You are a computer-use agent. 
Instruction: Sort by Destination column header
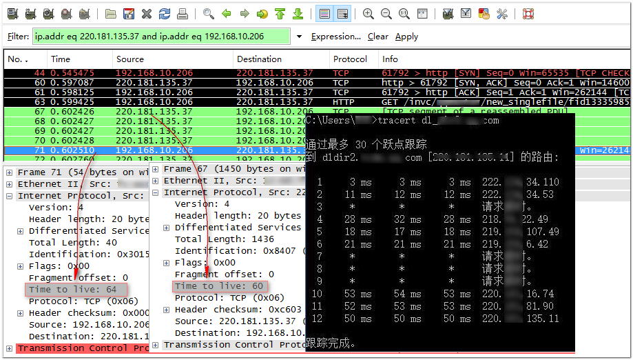pyautogui.click(x=281, y=59)
